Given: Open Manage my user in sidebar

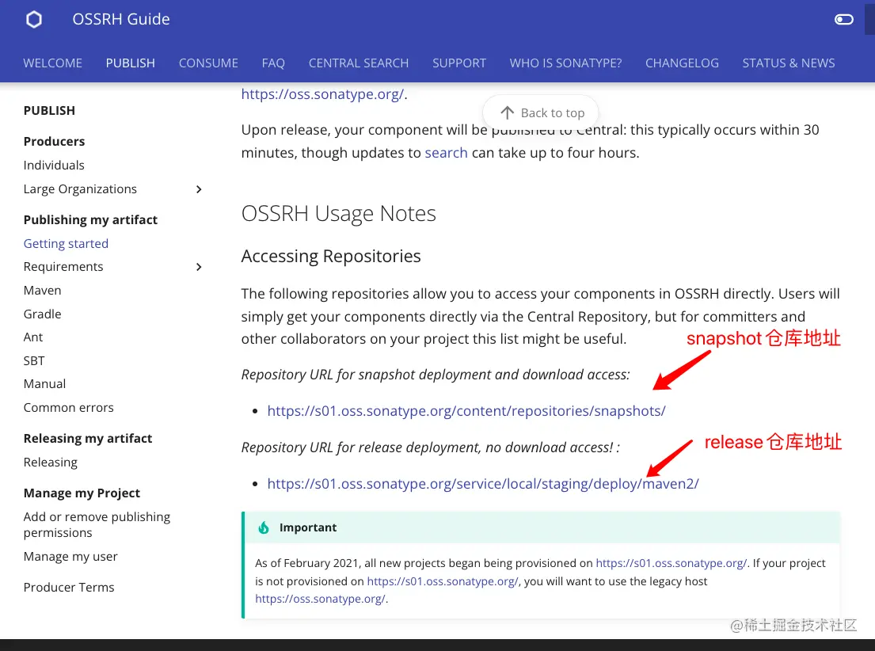Looking at the screenshot, I should [70, 557].
